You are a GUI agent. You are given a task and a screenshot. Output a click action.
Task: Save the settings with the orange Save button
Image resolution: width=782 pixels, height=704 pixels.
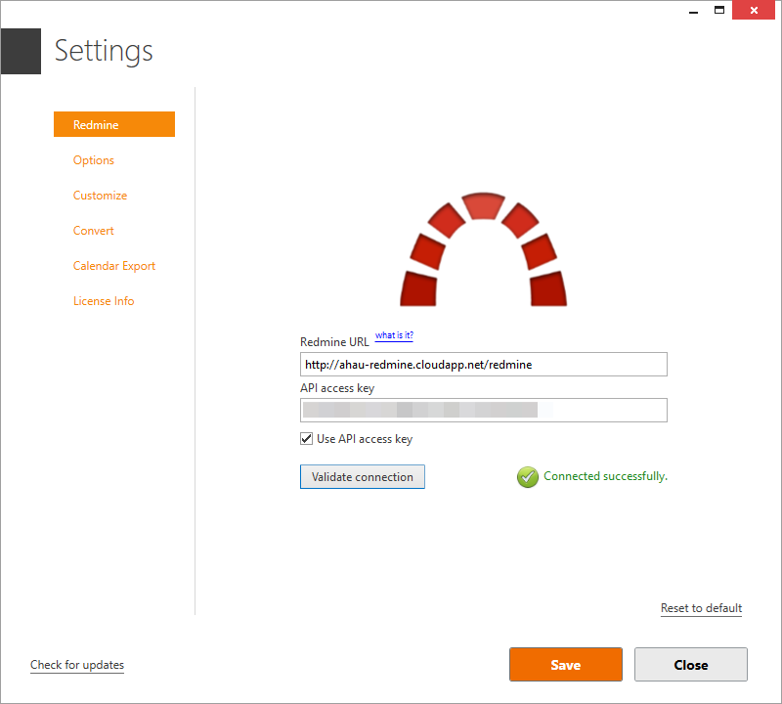click(565, 665)
